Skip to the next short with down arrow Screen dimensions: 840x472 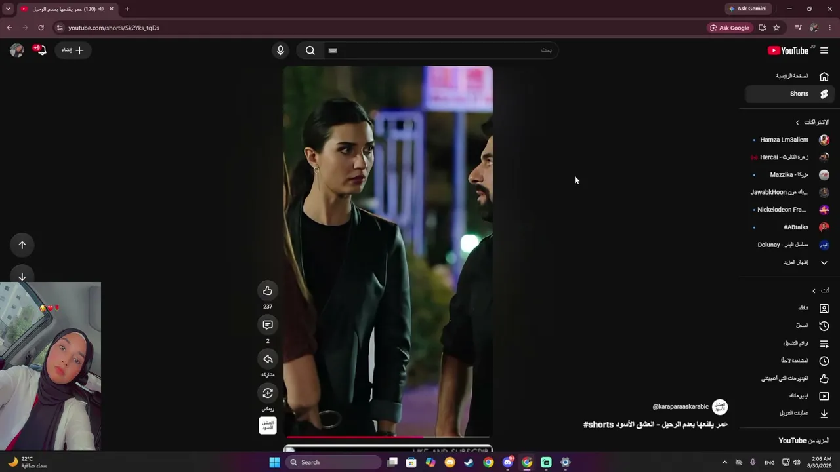[x=22, y=277]
